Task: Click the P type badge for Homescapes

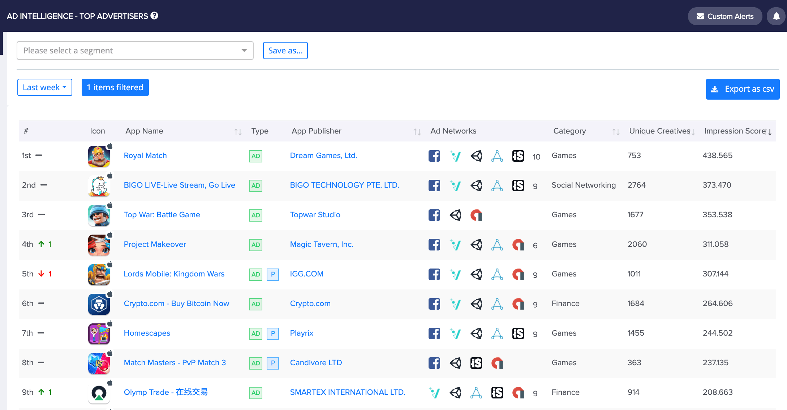Action: pyautogui.click(x=273, y=333)
